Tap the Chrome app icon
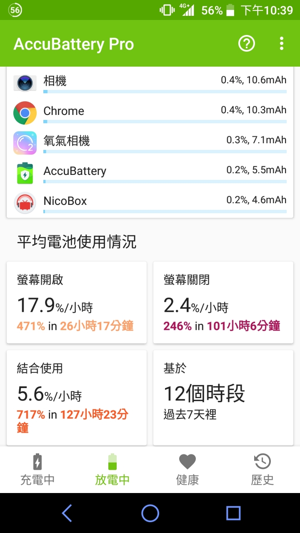The height and width of the screenshot is (533, 300). [x=25, y=113]
